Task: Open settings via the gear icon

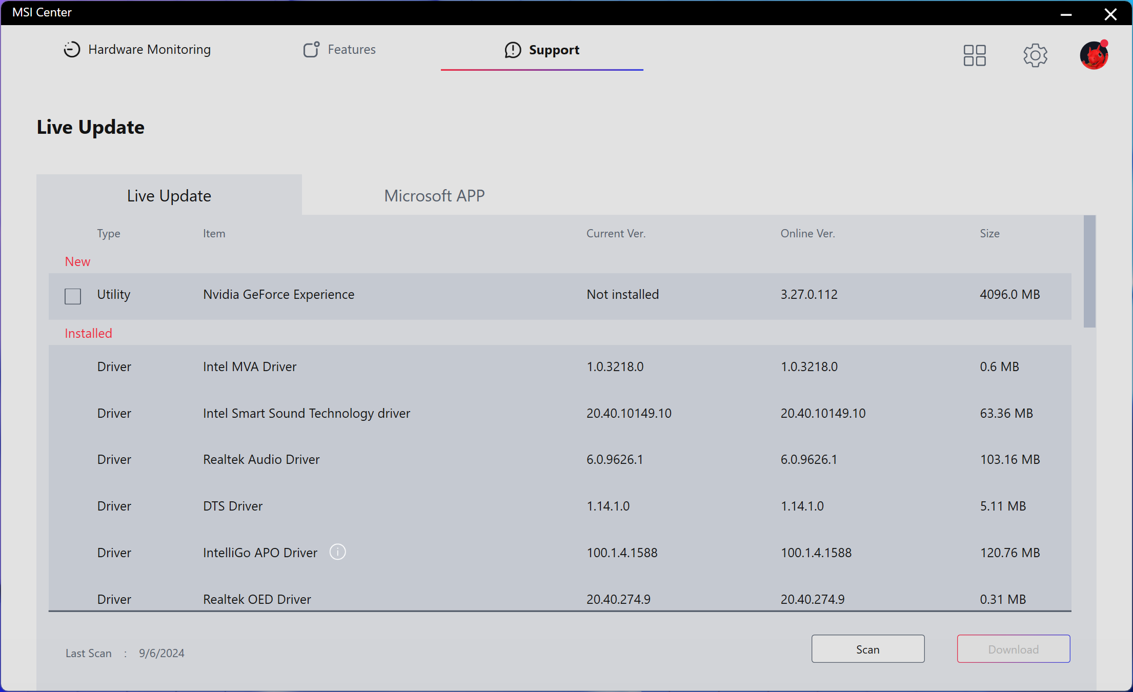Action: coord(1035,55)
